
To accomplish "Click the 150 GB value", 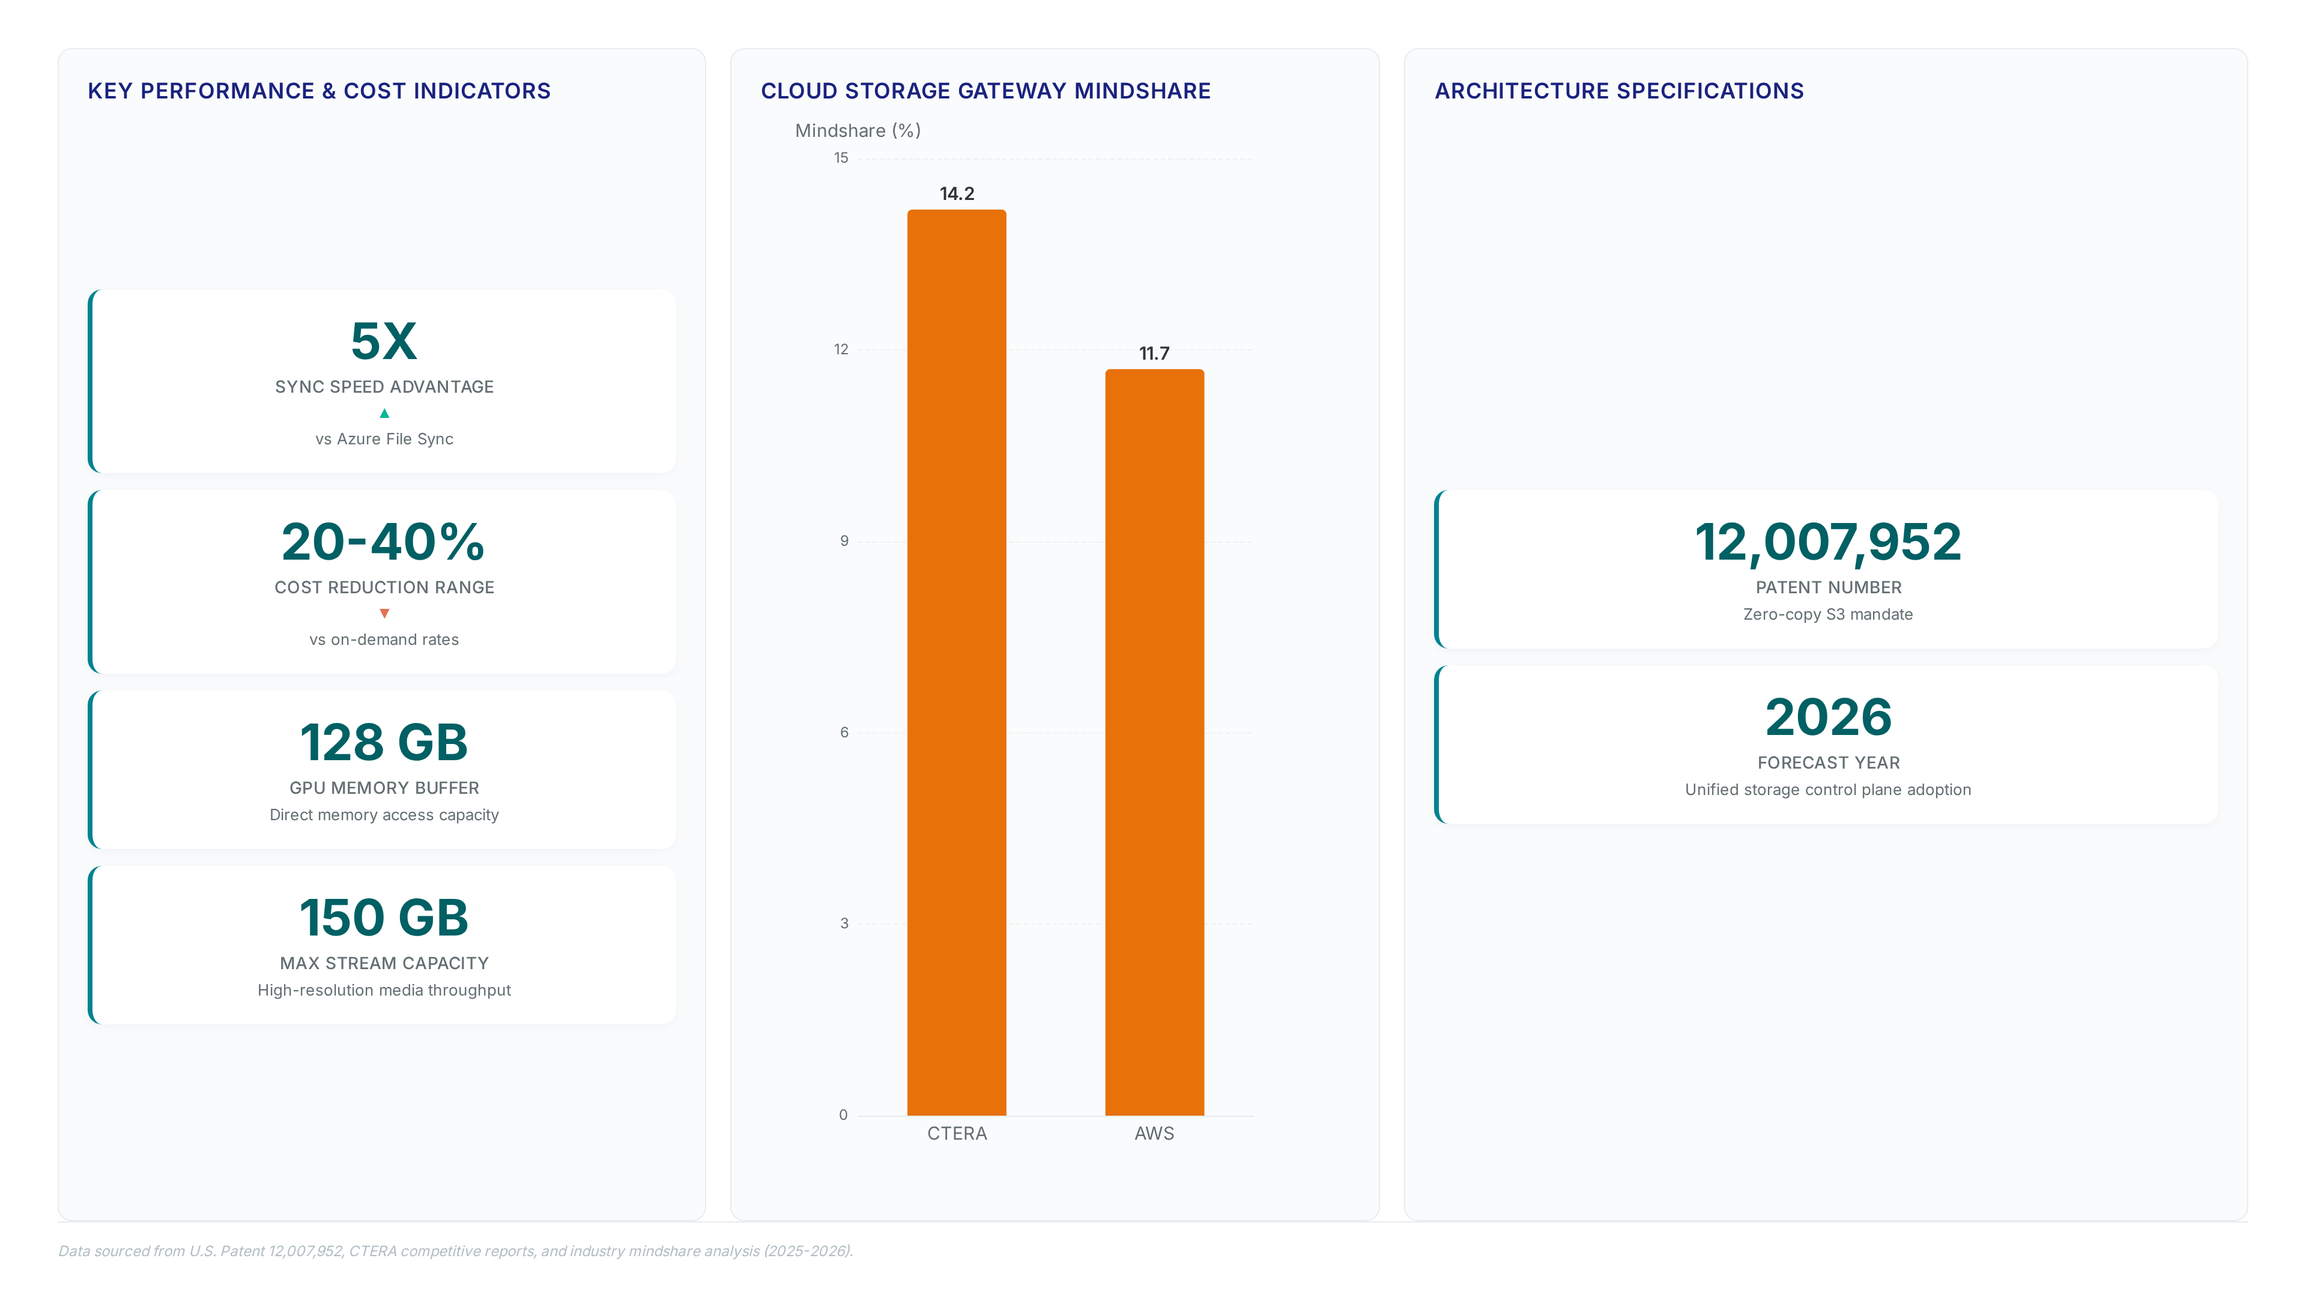I will (384, 918).
